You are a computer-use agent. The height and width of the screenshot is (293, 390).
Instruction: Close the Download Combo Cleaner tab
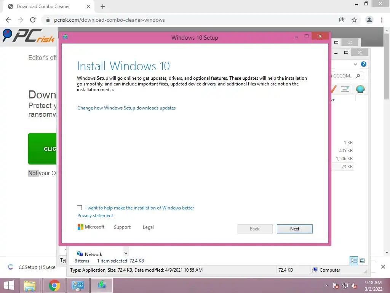88,6
